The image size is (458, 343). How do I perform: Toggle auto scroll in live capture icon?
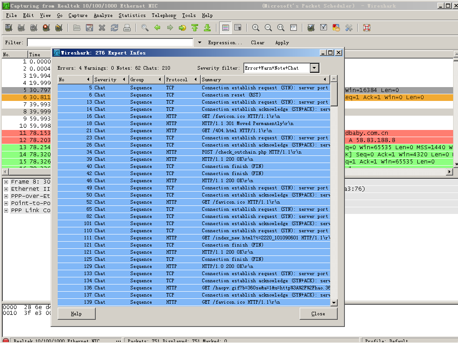click(238, 28)
